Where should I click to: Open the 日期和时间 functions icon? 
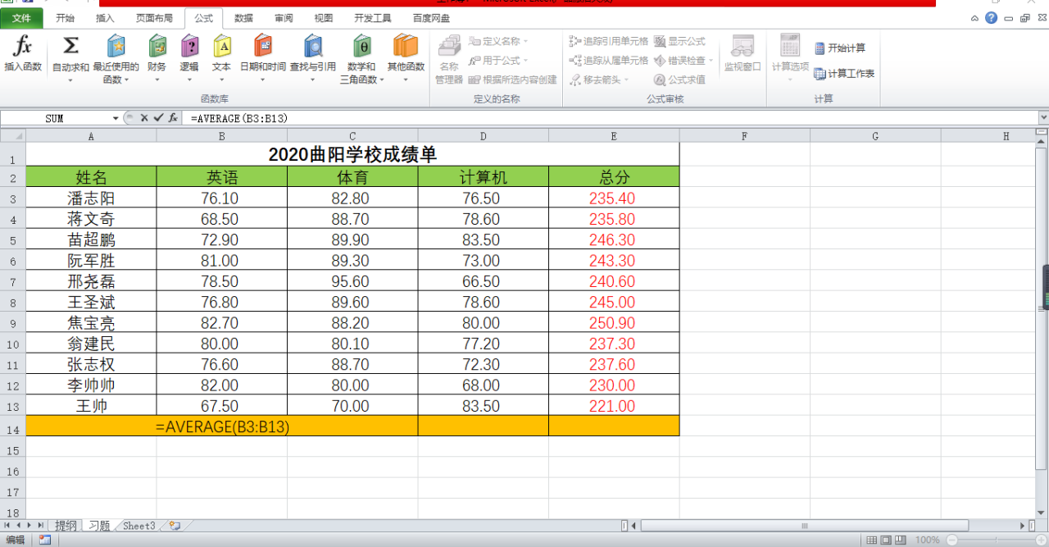pyautogui.click(x=263, y=46)
